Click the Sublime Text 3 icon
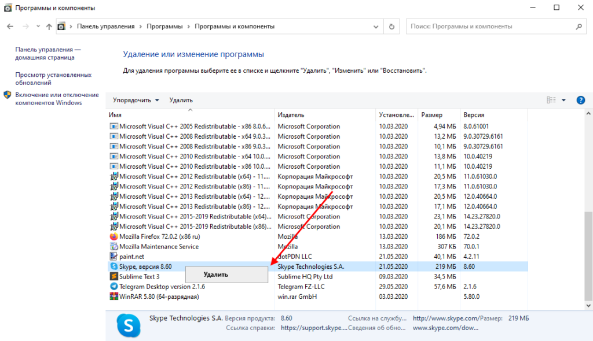 pos(114,277)
